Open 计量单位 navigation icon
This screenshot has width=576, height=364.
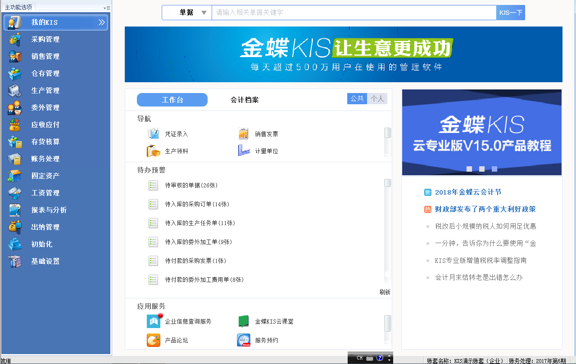click(x=244, y=151)
